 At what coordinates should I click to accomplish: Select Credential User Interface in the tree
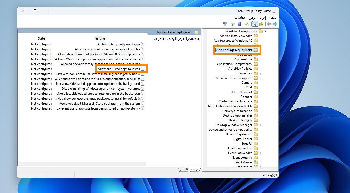click(235, 101)
